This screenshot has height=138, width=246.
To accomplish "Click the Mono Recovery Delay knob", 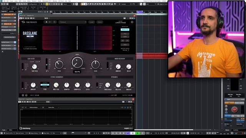I will [129, 67].
